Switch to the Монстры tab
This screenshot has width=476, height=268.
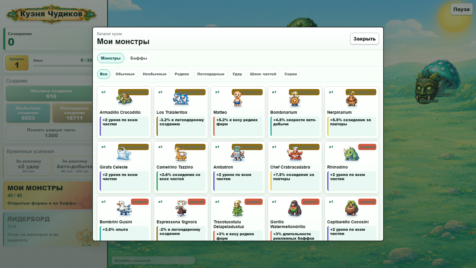[111, 58]
